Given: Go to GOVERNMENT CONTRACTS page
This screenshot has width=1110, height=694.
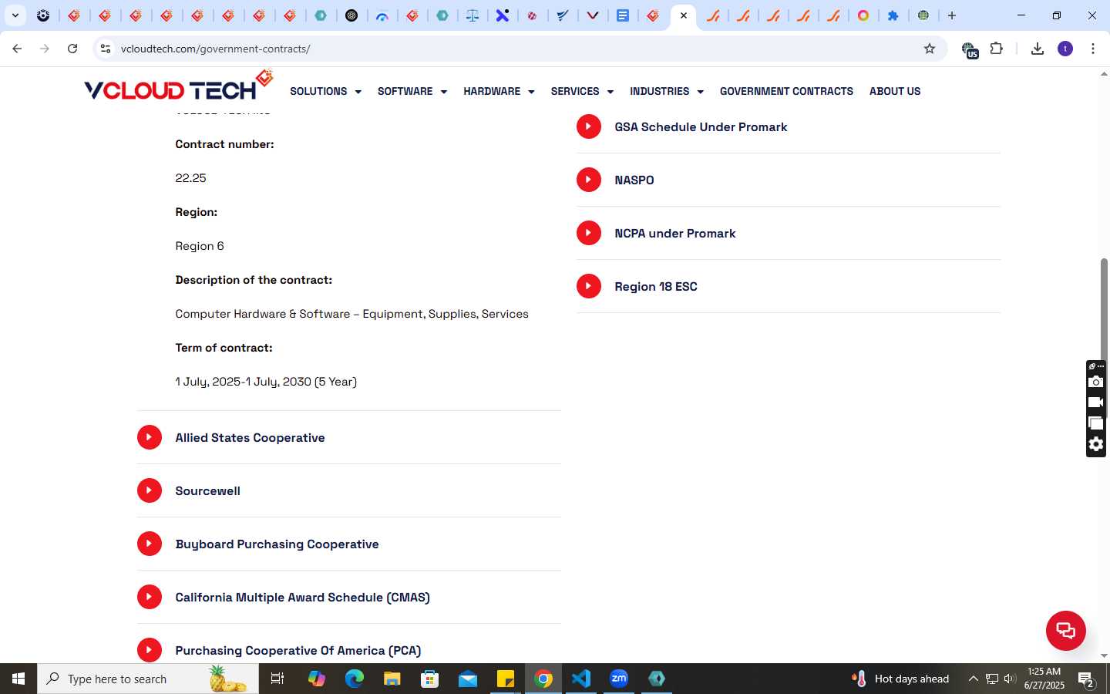Looking at the screenshot, I should click(x=786, y=91).
